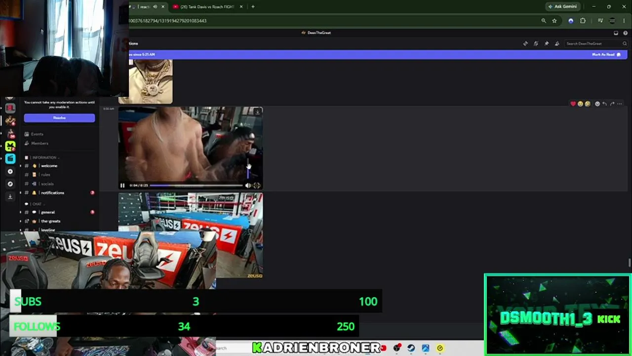Click the blue extension icon in toolbar
This screenshot has width=632, height=356.
point(571,21)
